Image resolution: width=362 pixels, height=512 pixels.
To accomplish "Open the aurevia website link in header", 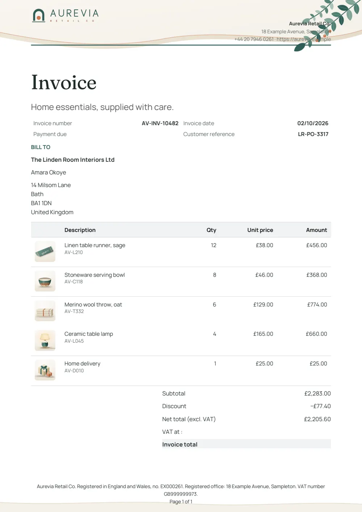I will pyautogui.click(x=304, y=39).
